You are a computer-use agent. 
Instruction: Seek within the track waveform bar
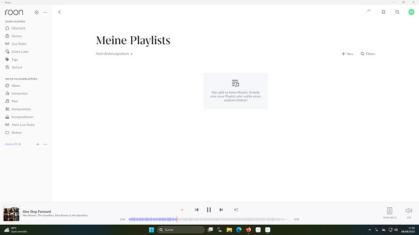[x=209, y=219]
